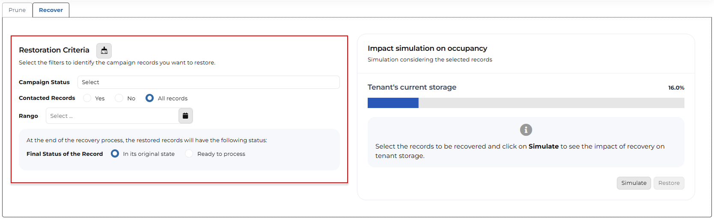The image size is (714, 219).
Task: Click the tenant storage progress bar
Action: click(x=526, y=103)
